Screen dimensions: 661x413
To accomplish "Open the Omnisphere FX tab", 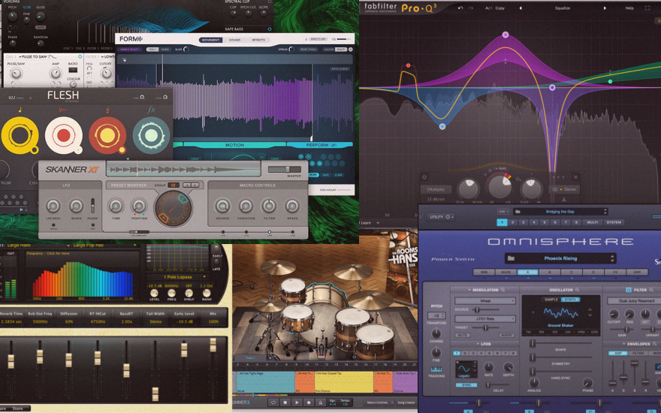I will tap(615, 273).
